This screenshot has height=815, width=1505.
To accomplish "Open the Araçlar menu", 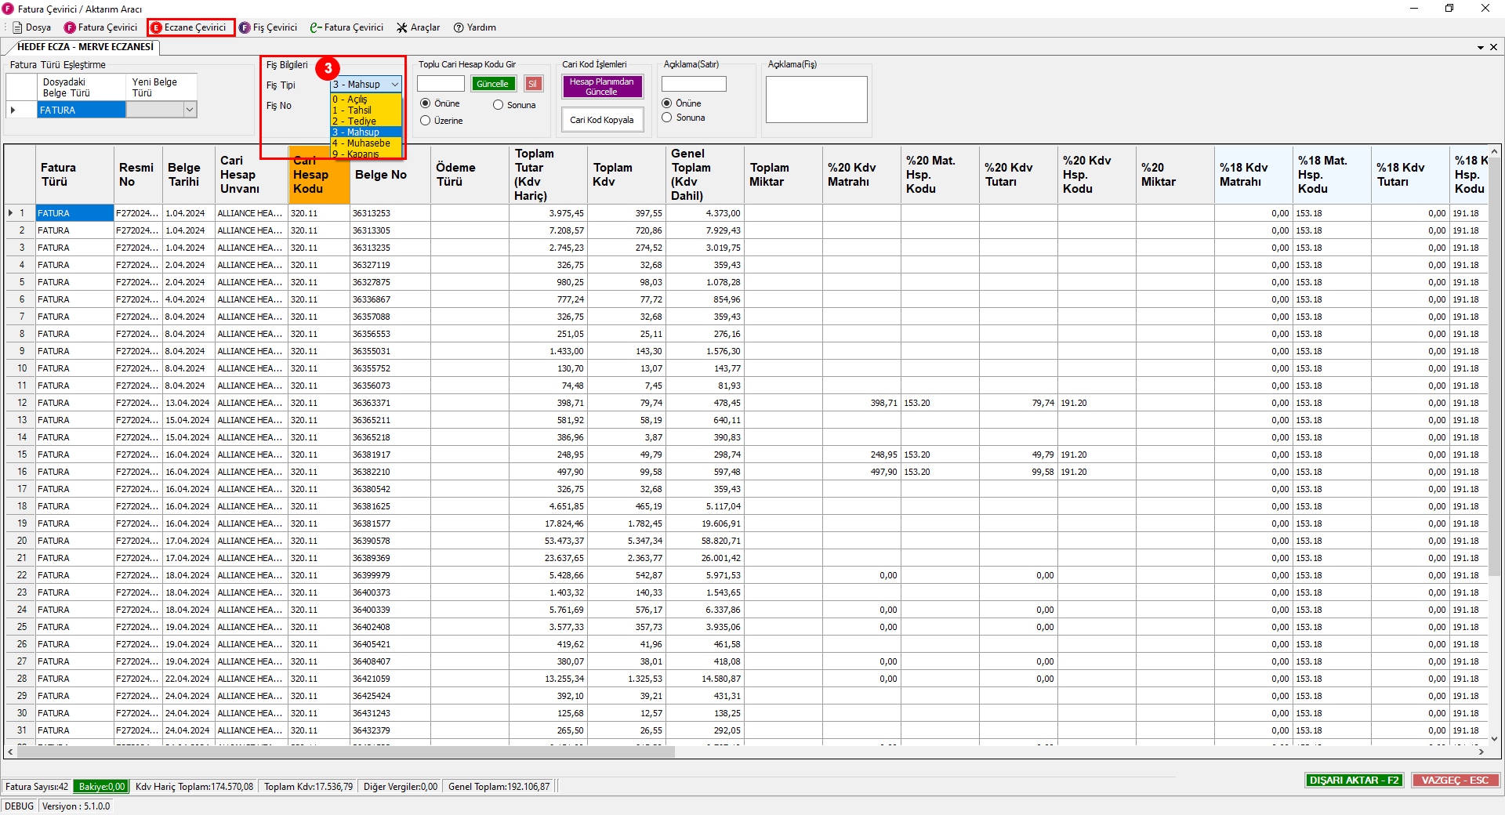I will [418, 27].
